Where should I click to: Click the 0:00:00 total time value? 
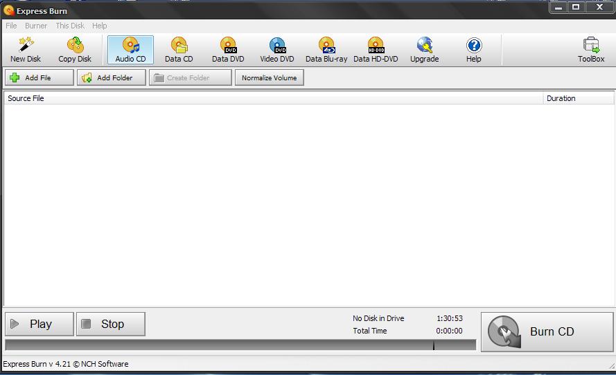[x=449, y=331]
